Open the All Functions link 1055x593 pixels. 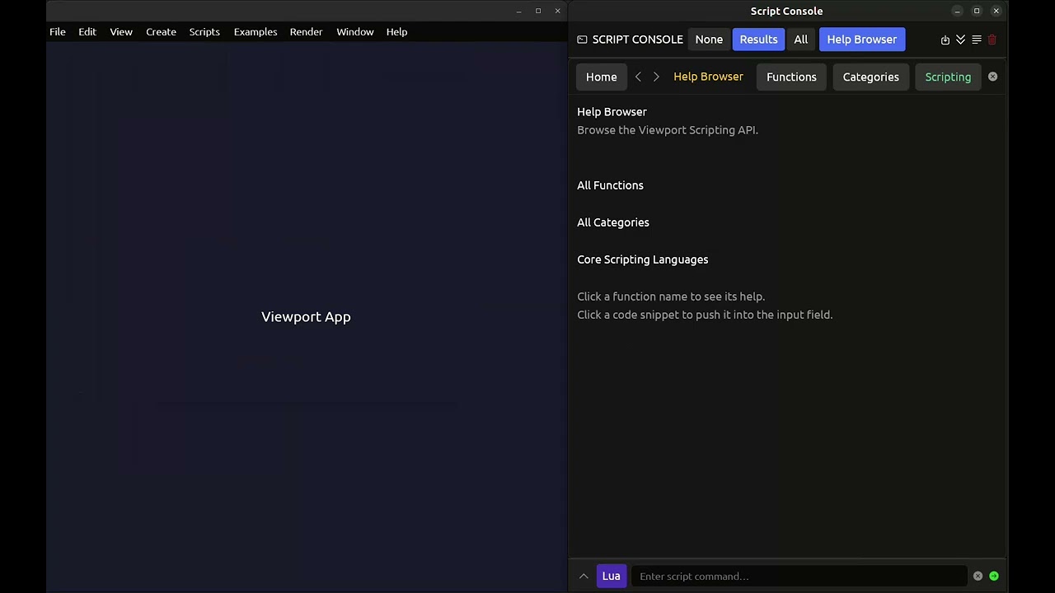click(610, 185)
